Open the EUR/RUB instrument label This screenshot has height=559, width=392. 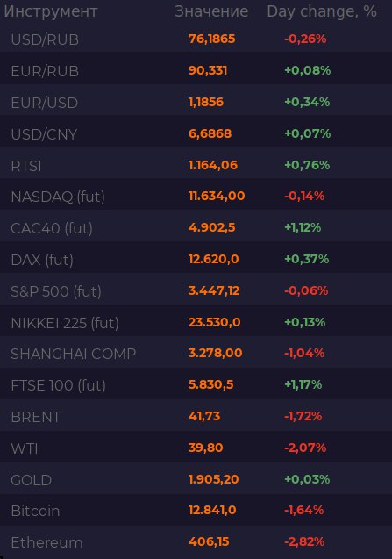[45, 71]
